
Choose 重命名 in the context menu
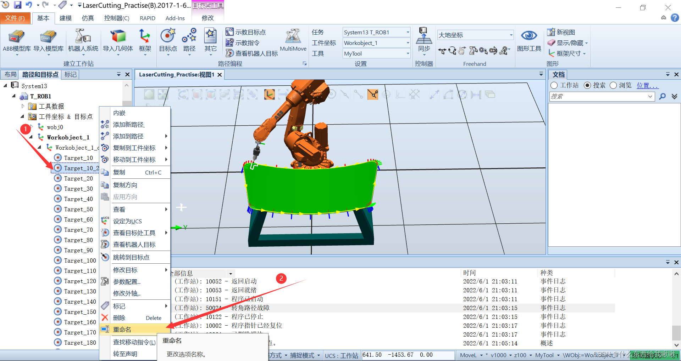[135, 330]
